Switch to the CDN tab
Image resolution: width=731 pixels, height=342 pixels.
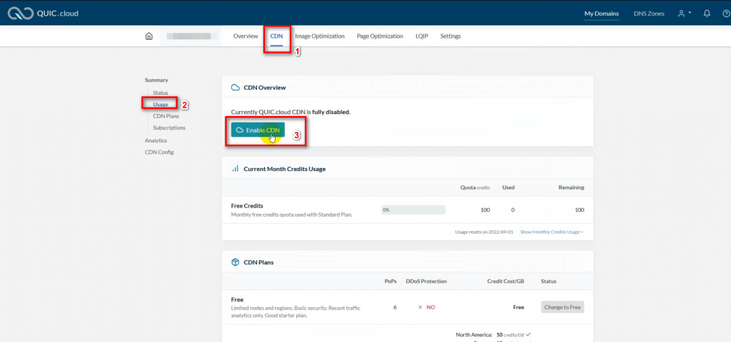coord(276,36)
